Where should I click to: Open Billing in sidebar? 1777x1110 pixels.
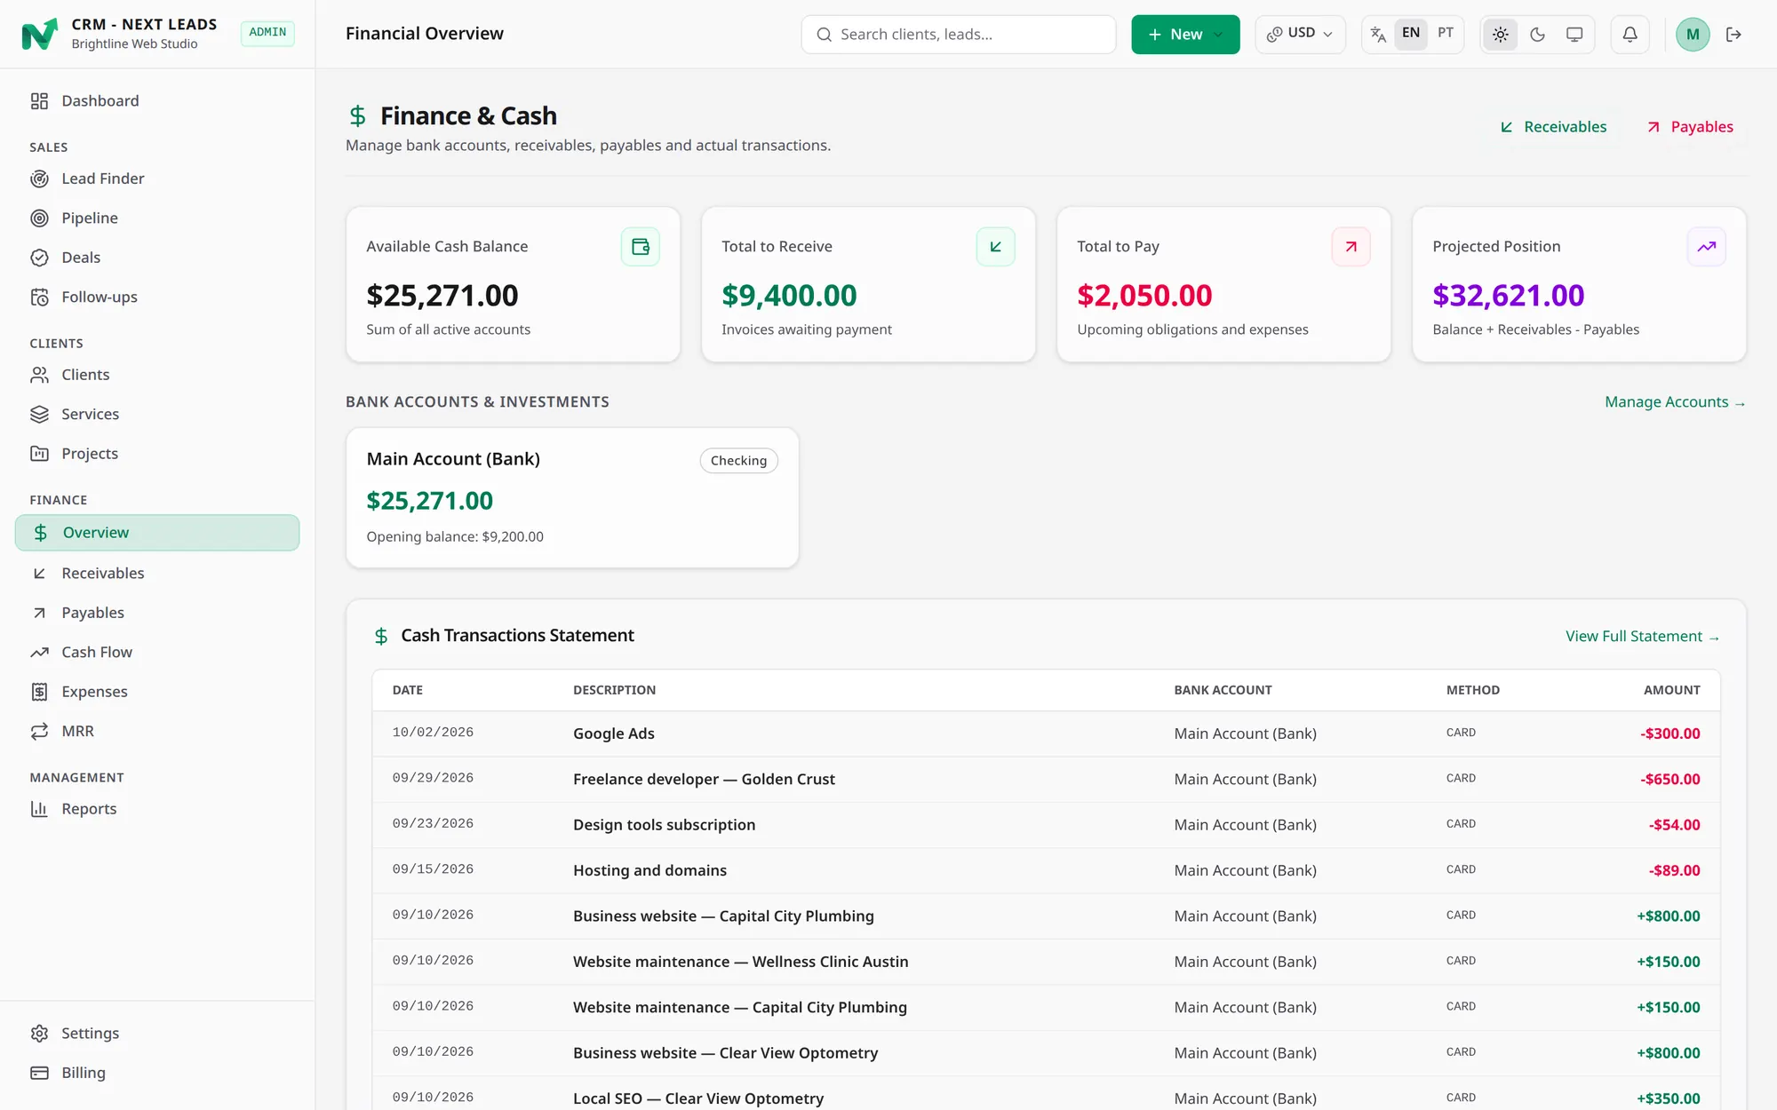tap(157, 1073)
